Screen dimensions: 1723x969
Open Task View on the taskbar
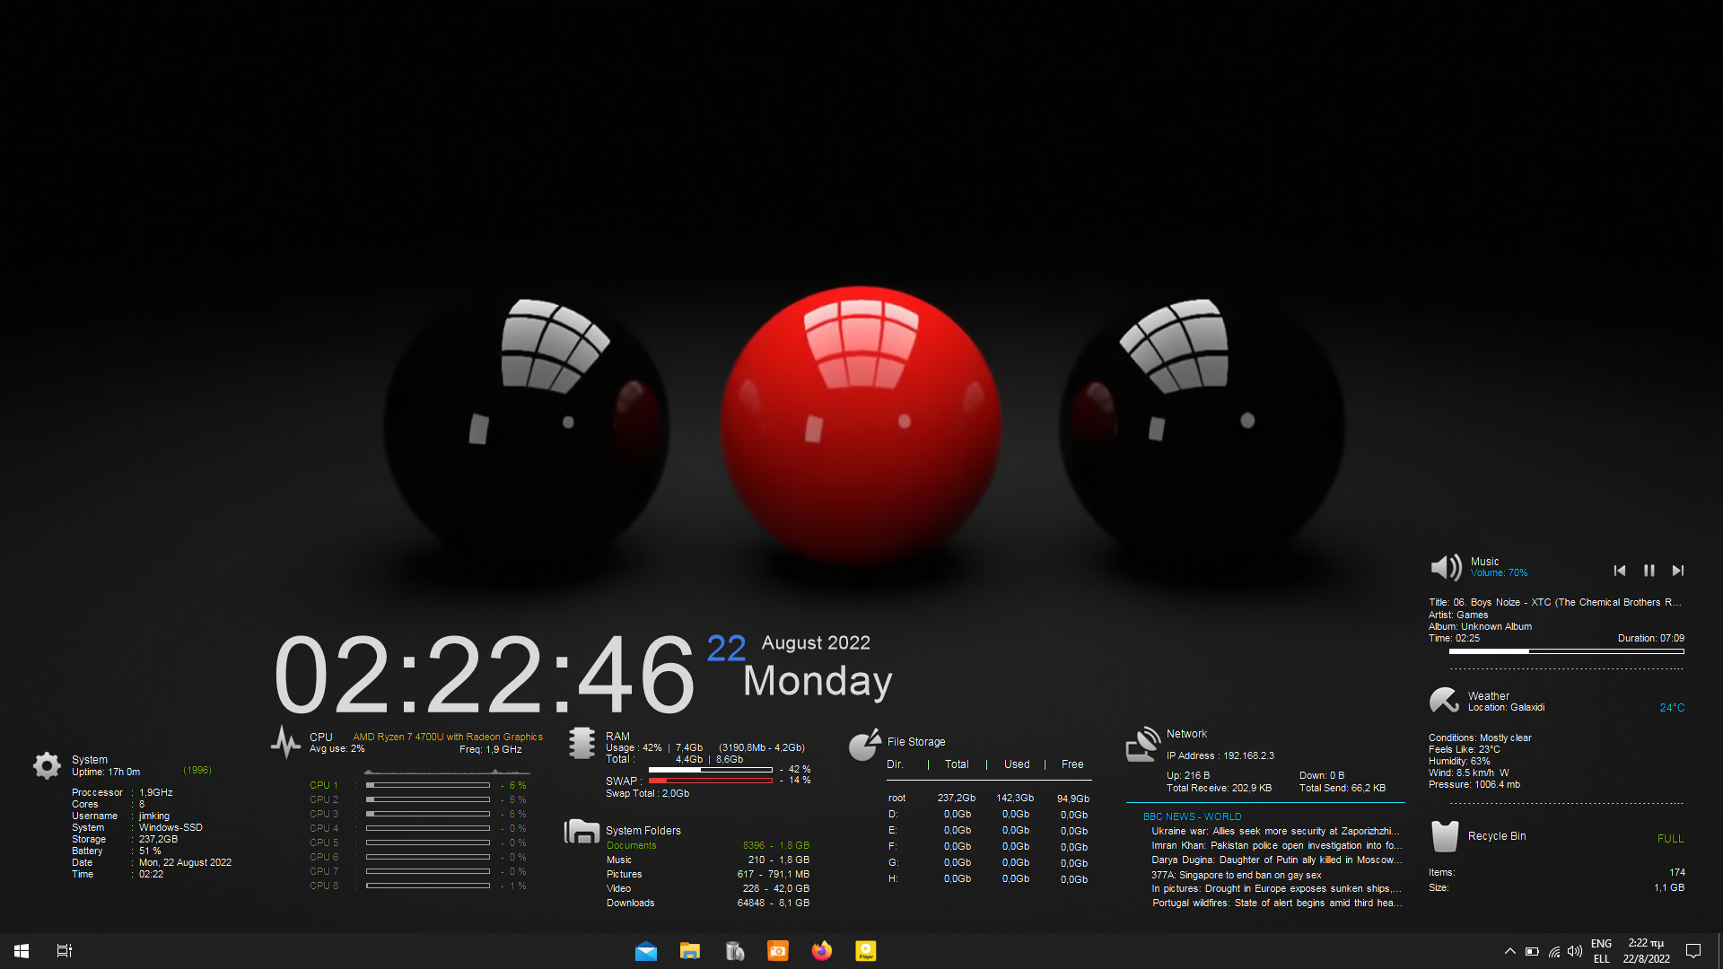pos(65,951)
